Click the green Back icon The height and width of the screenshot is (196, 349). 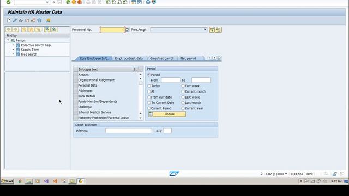68,2
